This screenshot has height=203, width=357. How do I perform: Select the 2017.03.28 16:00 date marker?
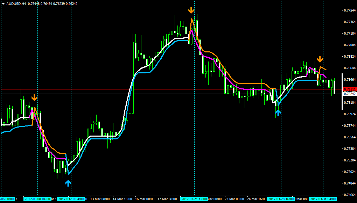(x=281, y=199)
